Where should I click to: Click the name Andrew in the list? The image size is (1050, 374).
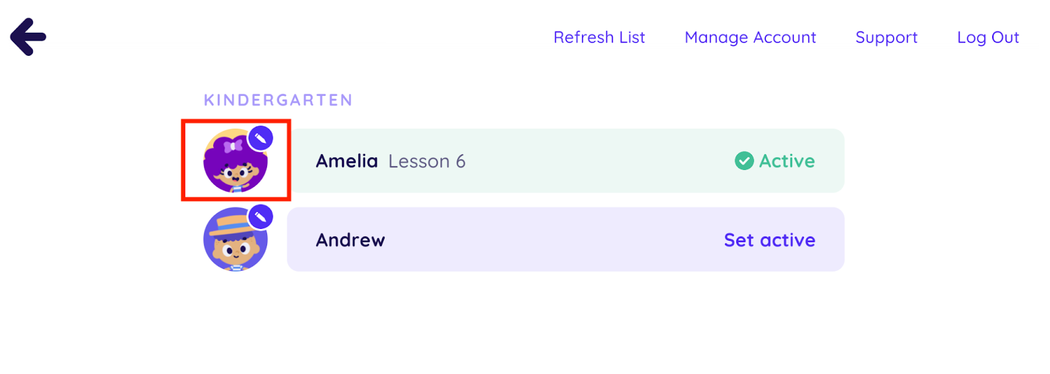tap(350, 240)
